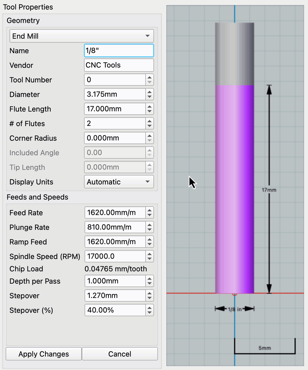Increase Ramp Feed stepper value
Image resolution: width=308 pixels, height=370 pixels.
(x=150, y=239)
